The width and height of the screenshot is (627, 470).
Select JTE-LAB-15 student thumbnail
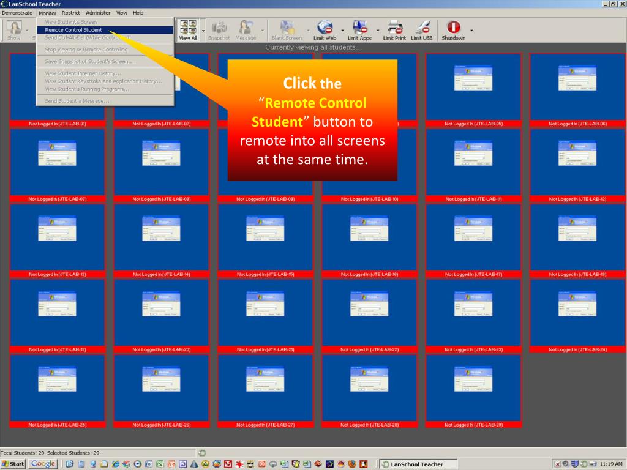[x=265, y=241]
